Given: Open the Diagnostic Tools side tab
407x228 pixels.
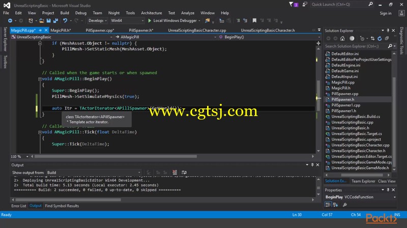Looking at the screenshot, I should pyautogui.click(x=401, y=41).
